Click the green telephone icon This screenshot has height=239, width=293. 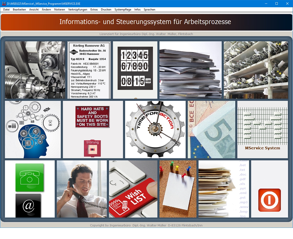[30, 178]
